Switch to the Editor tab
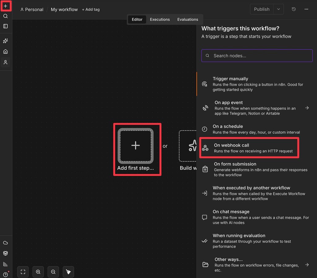317x278 pixels. click(137, 19)
